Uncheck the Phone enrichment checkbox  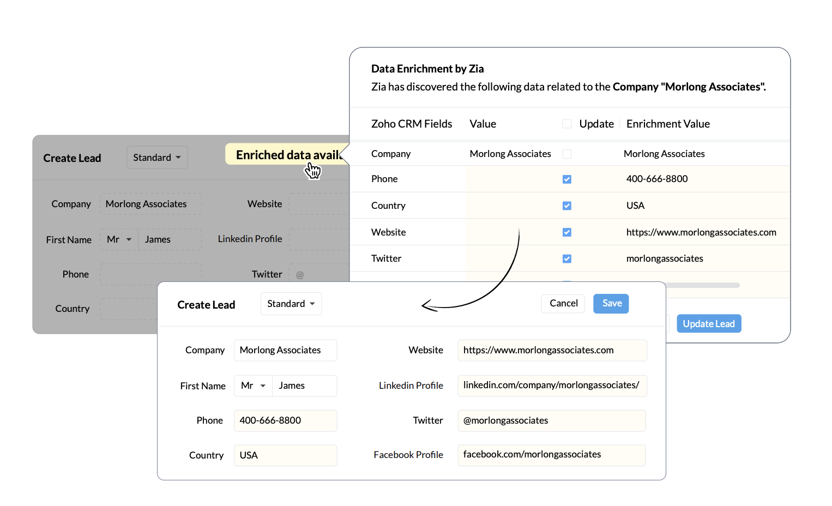pos(567,179)
